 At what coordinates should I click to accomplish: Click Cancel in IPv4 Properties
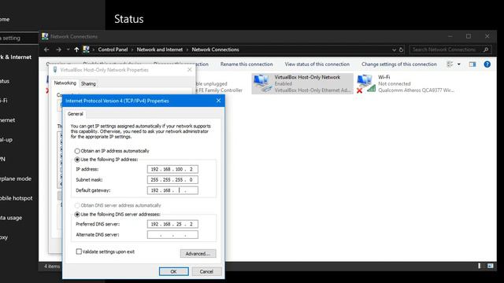click(206, 271)
